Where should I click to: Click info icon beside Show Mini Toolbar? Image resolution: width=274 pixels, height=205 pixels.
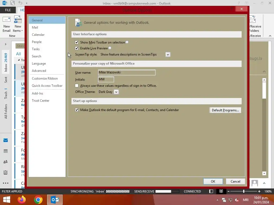(127, 42)
